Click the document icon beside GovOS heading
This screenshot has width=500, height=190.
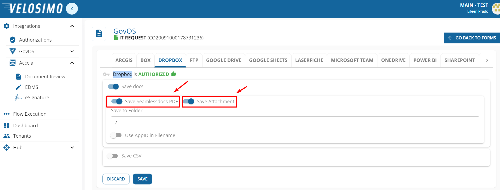[x=99, y=34]
